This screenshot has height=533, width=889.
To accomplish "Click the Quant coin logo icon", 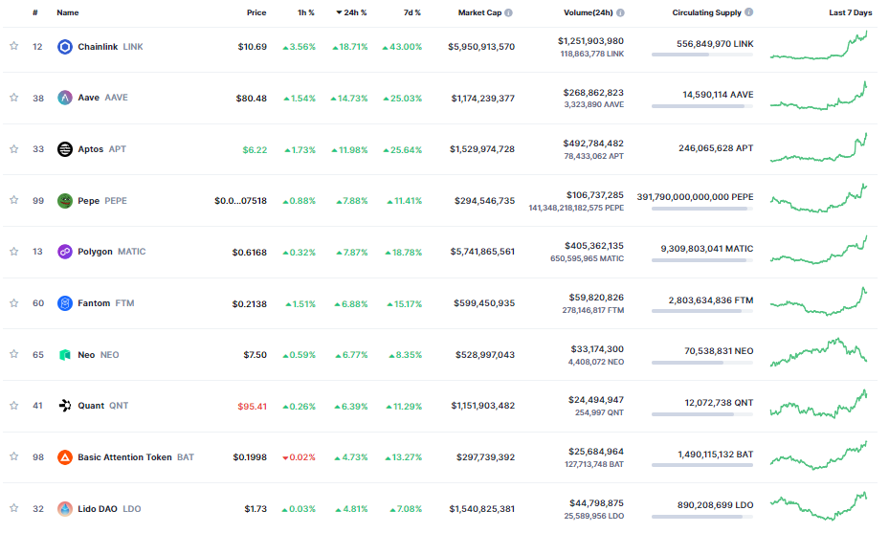I will coord(65,406).
